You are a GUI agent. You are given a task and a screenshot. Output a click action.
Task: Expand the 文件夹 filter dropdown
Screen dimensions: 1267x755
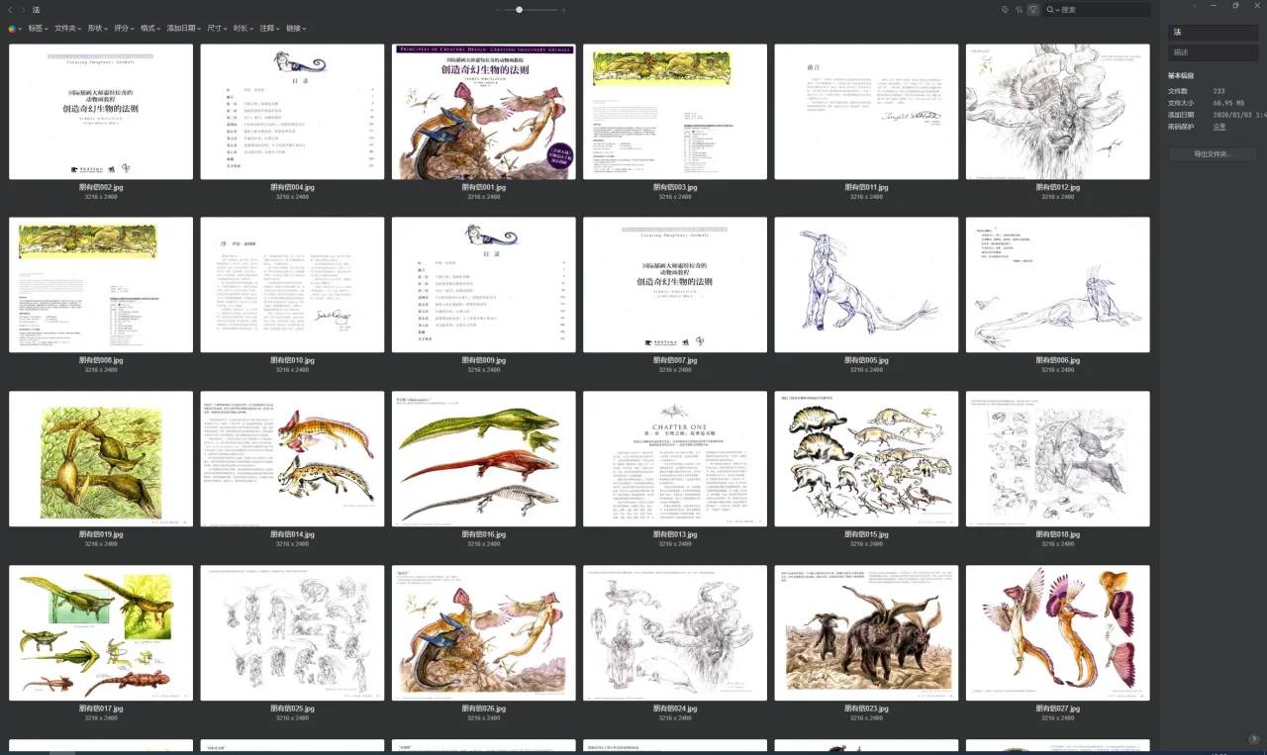point(68,29)
